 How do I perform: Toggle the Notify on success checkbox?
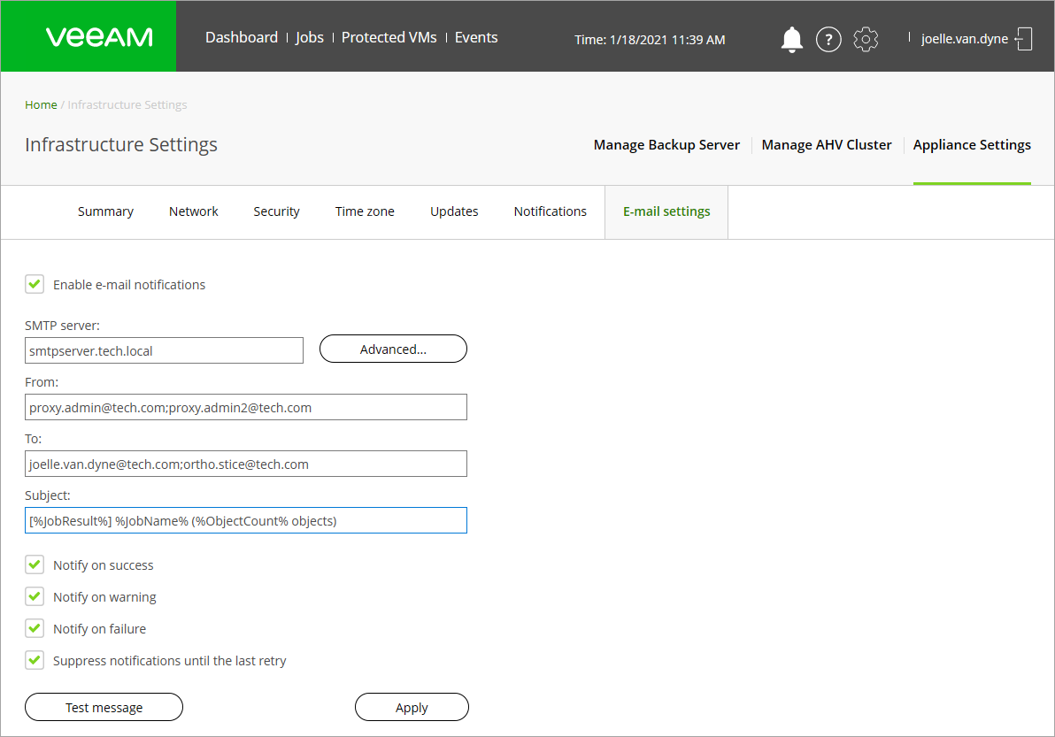pyautogui.click(x=35, y=564)
